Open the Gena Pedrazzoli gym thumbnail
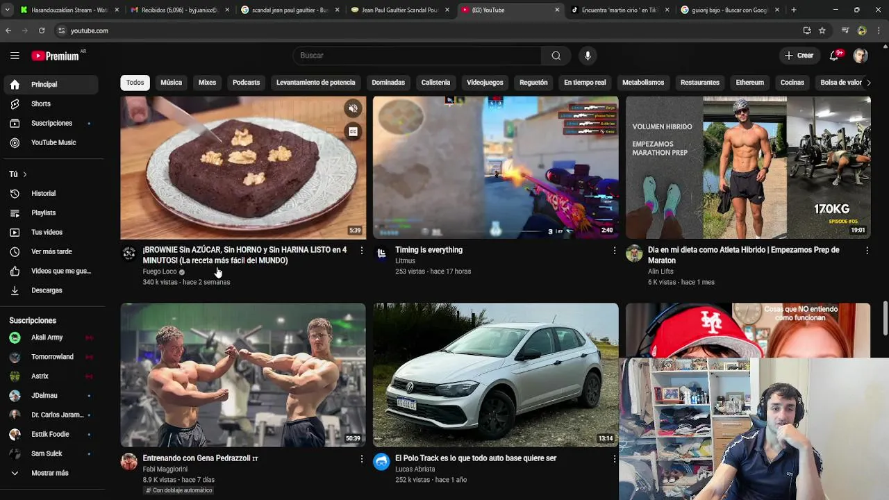 point(243,375)
